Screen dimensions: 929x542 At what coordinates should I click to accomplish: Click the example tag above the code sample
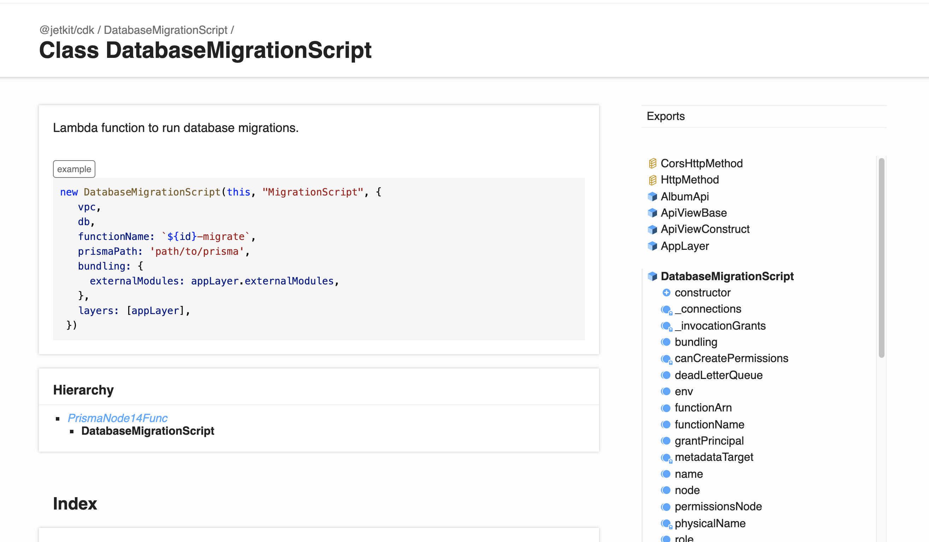click(74, 169)
